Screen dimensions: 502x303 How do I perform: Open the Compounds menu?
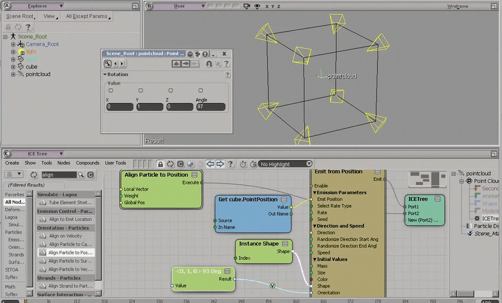point(87,163)
